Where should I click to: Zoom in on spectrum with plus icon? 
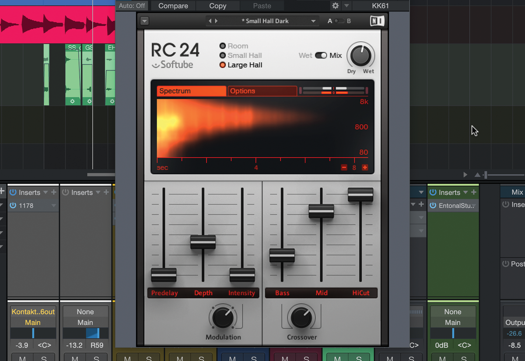tap(365, 167)
